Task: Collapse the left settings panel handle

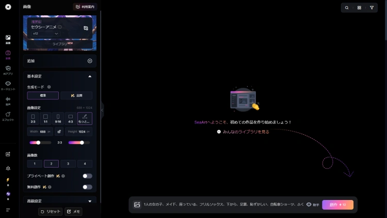Action: pos(102,110)
